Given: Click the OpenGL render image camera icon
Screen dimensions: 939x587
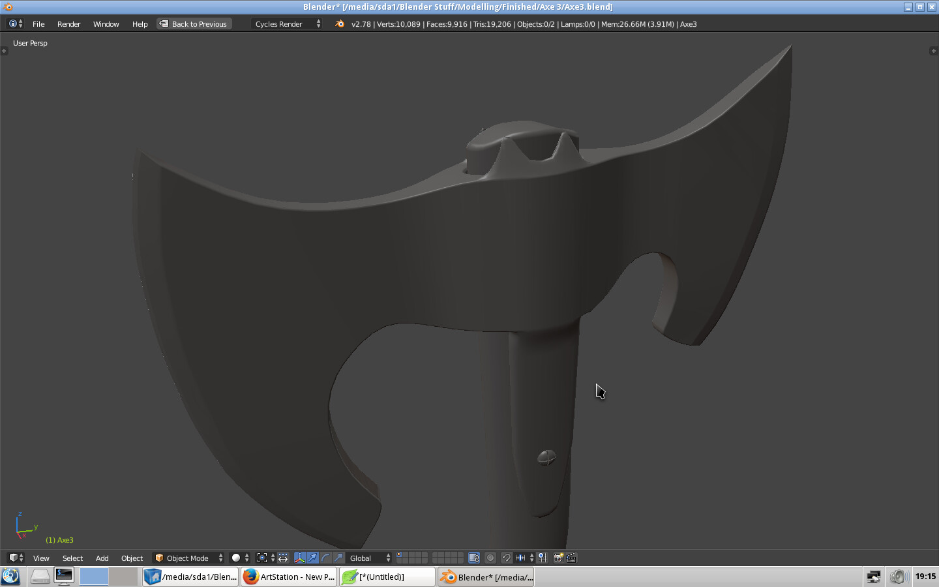Looking at the screenshot, I should click(x=558, y=558).
